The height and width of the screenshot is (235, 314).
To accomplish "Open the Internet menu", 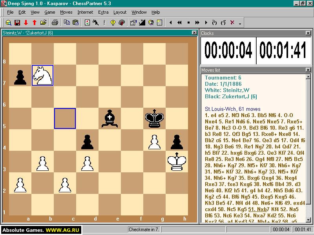I will [85, 13].
